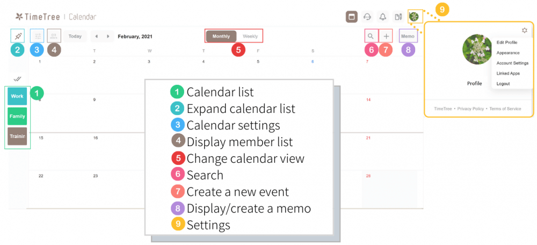Go to next month arrow
Viewport: 537px width, 245px height.
pos(108,37)
